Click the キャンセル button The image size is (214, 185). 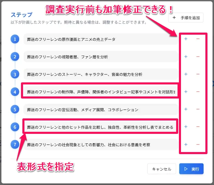point(162,169)
